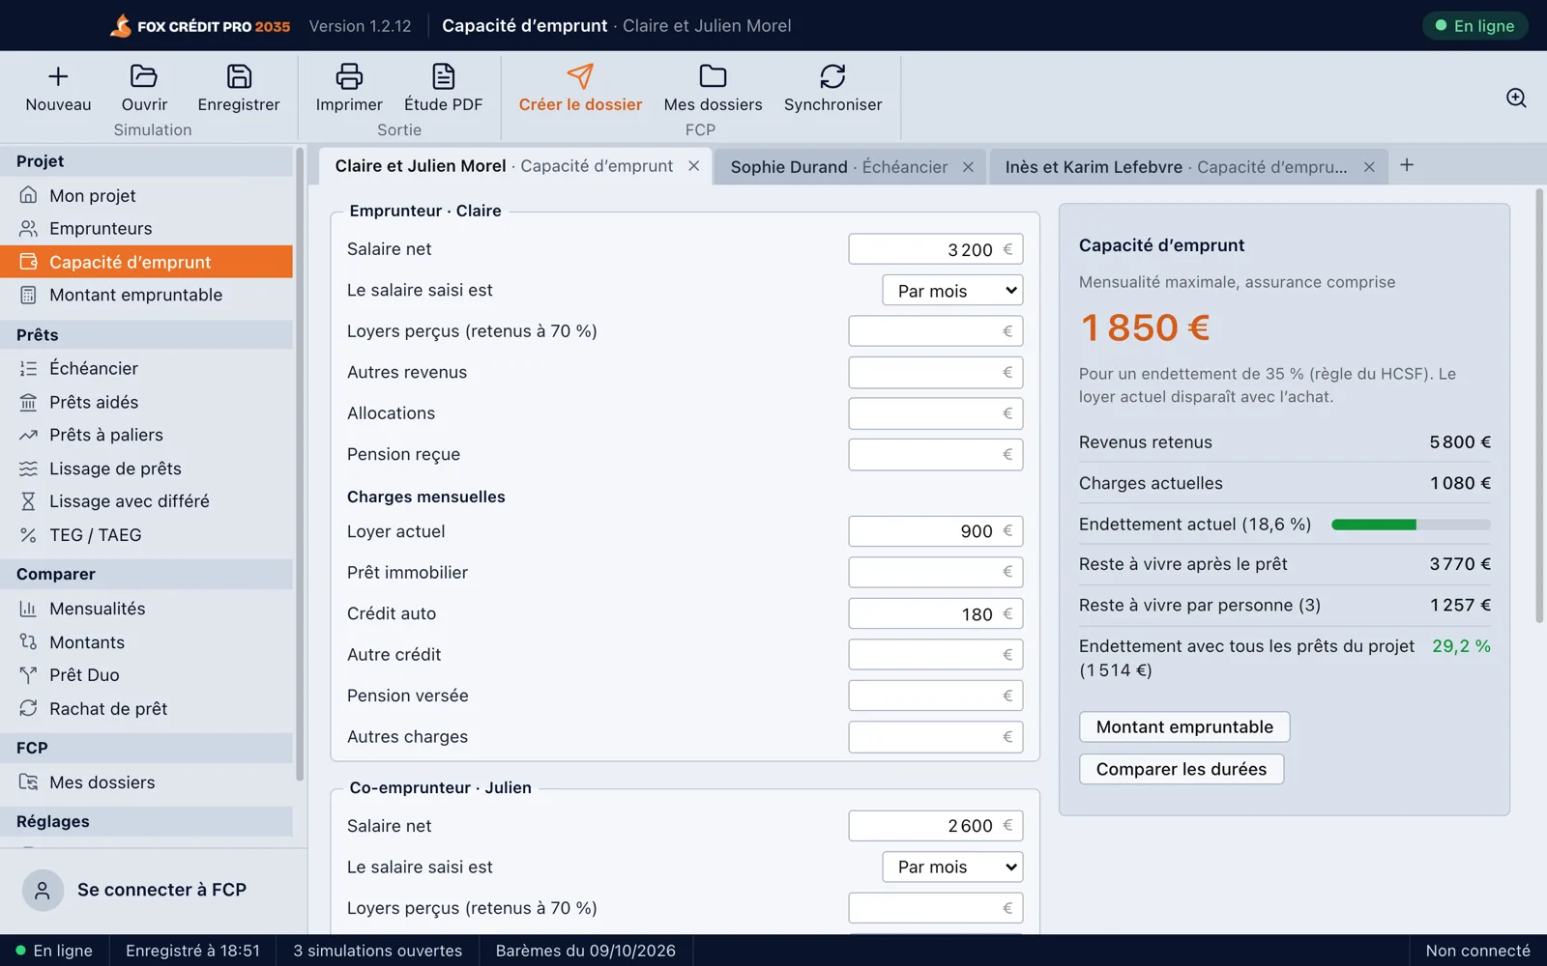Open the Échéancier sidebar item
1547x966 pixels.
coord(147,368)
